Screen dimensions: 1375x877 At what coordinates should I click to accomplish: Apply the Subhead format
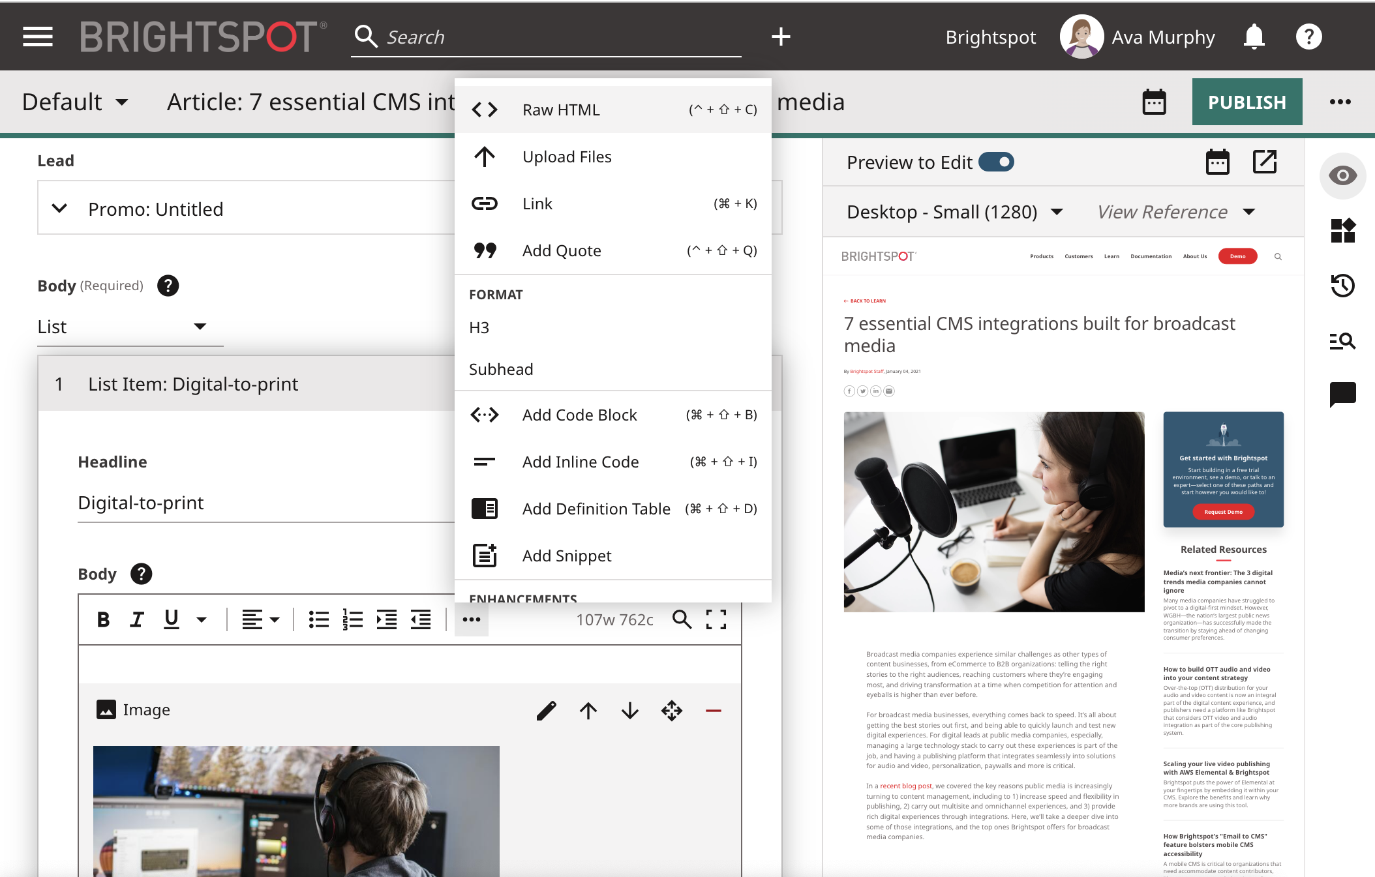pos(612,369)
